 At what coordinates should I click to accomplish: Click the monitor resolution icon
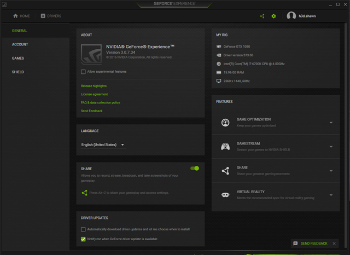pos(219,81)
